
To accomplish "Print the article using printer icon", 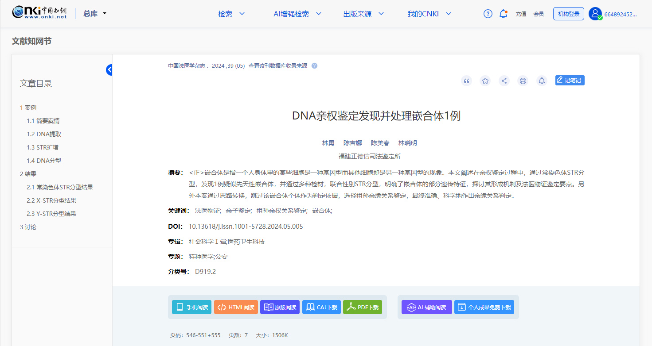I will click(x=523, y=81).
